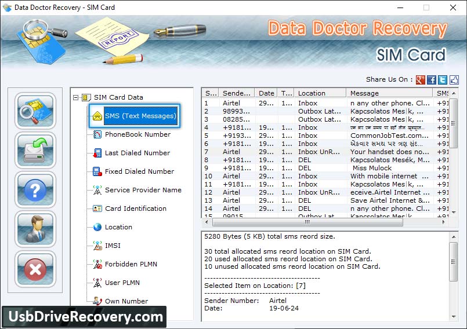Select Location tree item

(x=118, y=227)
